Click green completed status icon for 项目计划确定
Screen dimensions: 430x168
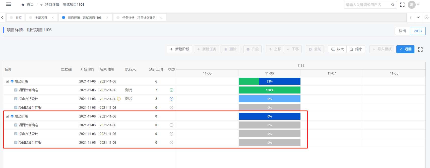(171, 90)
